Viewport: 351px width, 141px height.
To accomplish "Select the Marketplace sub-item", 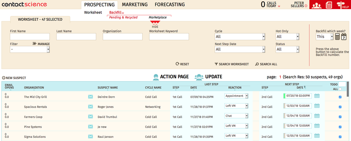I will (x=158, y=17).
